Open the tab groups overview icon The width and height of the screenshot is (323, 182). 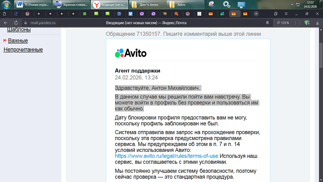pyautogui.click(x=276, y=13)
